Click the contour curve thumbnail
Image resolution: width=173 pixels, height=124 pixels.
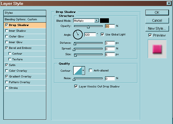click(x=78, y=70)
